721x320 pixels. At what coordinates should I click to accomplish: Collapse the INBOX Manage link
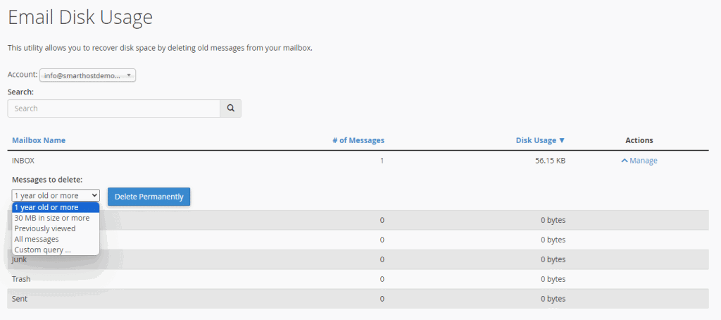pos(639,161)
